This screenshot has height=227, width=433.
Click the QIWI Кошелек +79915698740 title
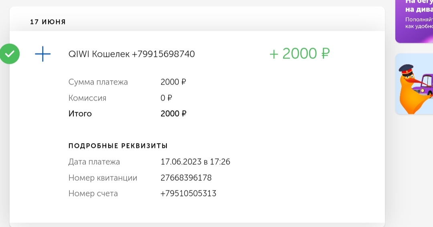pos(132,54)
